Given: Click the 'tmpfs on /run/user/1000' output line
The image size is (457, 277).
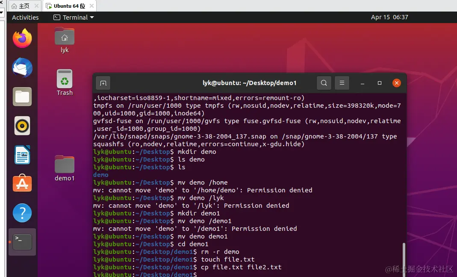Looking at the screenshot, I should click(x=247, y=109).
